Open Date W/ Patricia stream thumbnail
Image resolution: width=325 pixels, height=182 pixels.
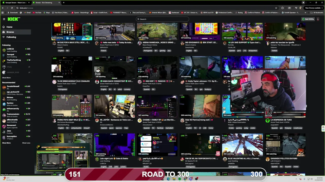pyautogui.click(x=200, y=106)
